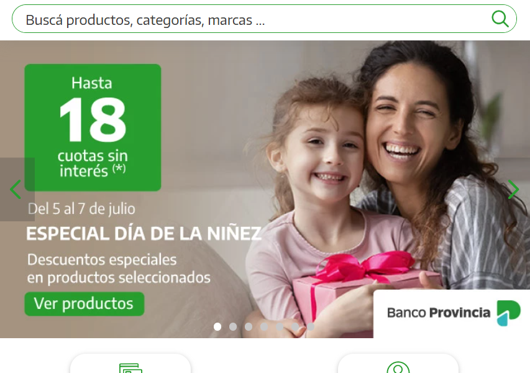Select the third carousel indicator dot

point(249,326)
